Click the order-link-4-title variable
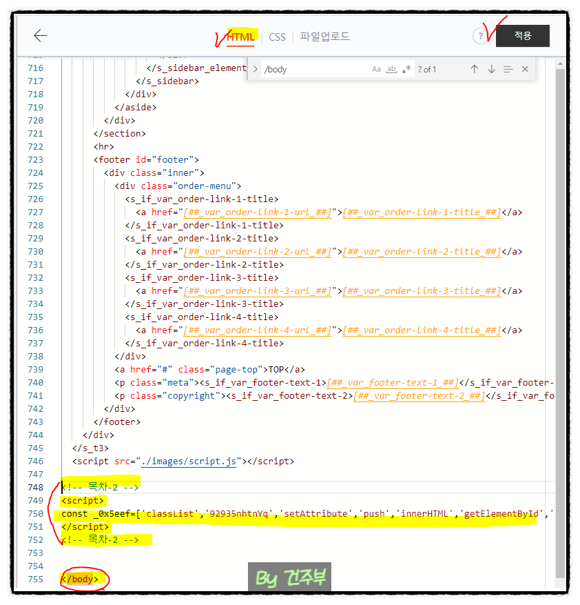580x605 pixels. coord(422,330)
